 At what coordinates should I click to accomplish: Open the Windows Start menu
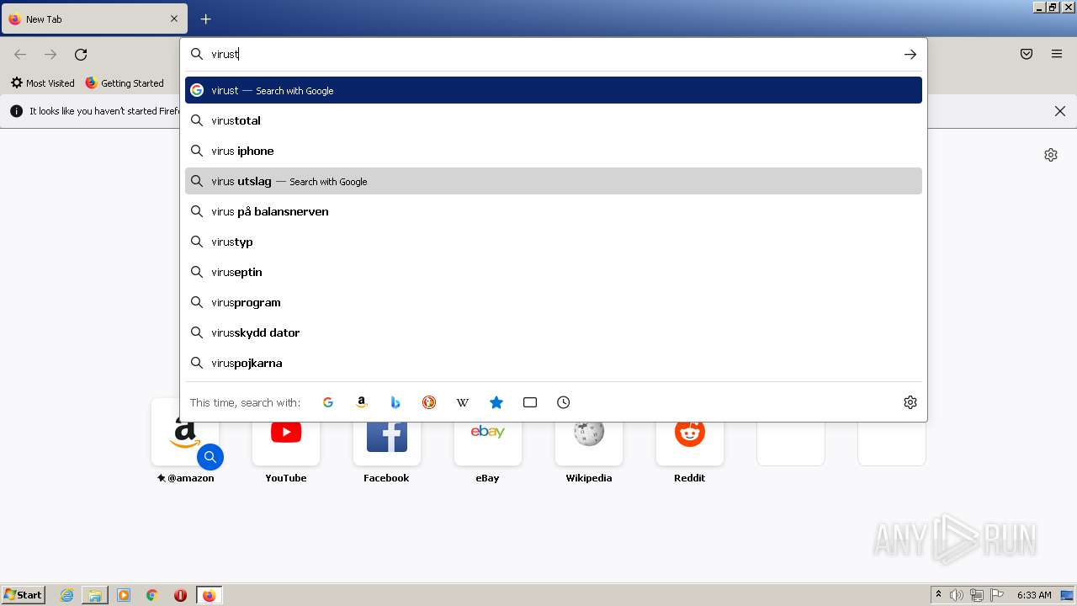pyautogui.click(x=24, y=595)
